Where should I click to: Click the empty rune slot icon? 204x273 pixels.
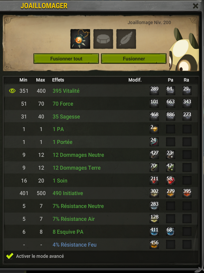[x=103, y=39]
